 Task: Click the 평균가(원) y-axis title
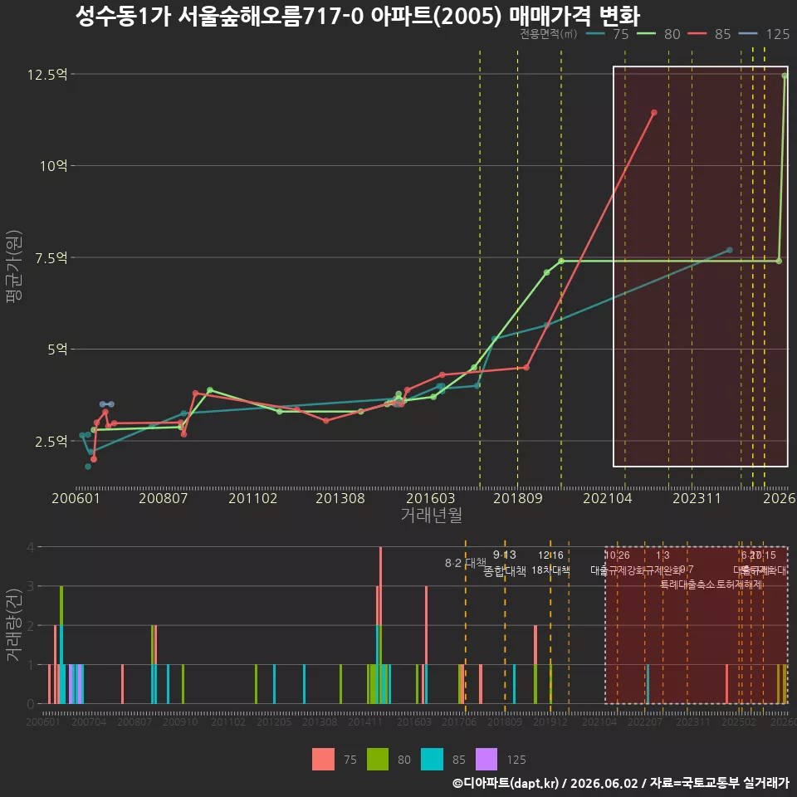(x=14, y=266)
